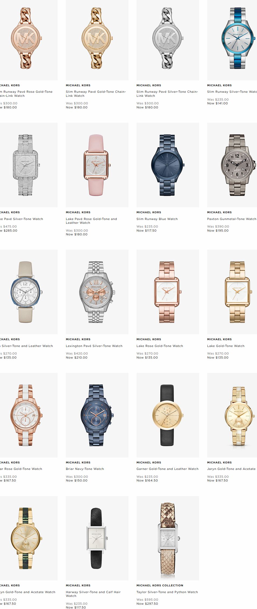Click Slim Runway Pavé Silver-Tone Chain-Link Watch title
The image size is (257, 609).
coord(167,94)
